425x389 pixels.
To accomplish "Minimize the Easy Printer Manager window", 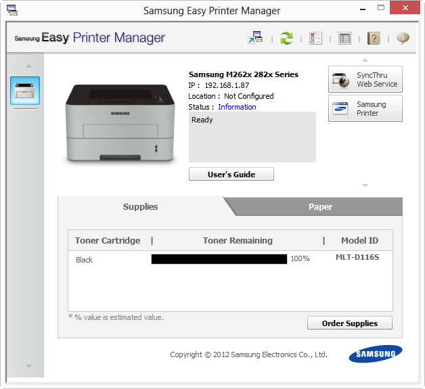I will 363,9.
